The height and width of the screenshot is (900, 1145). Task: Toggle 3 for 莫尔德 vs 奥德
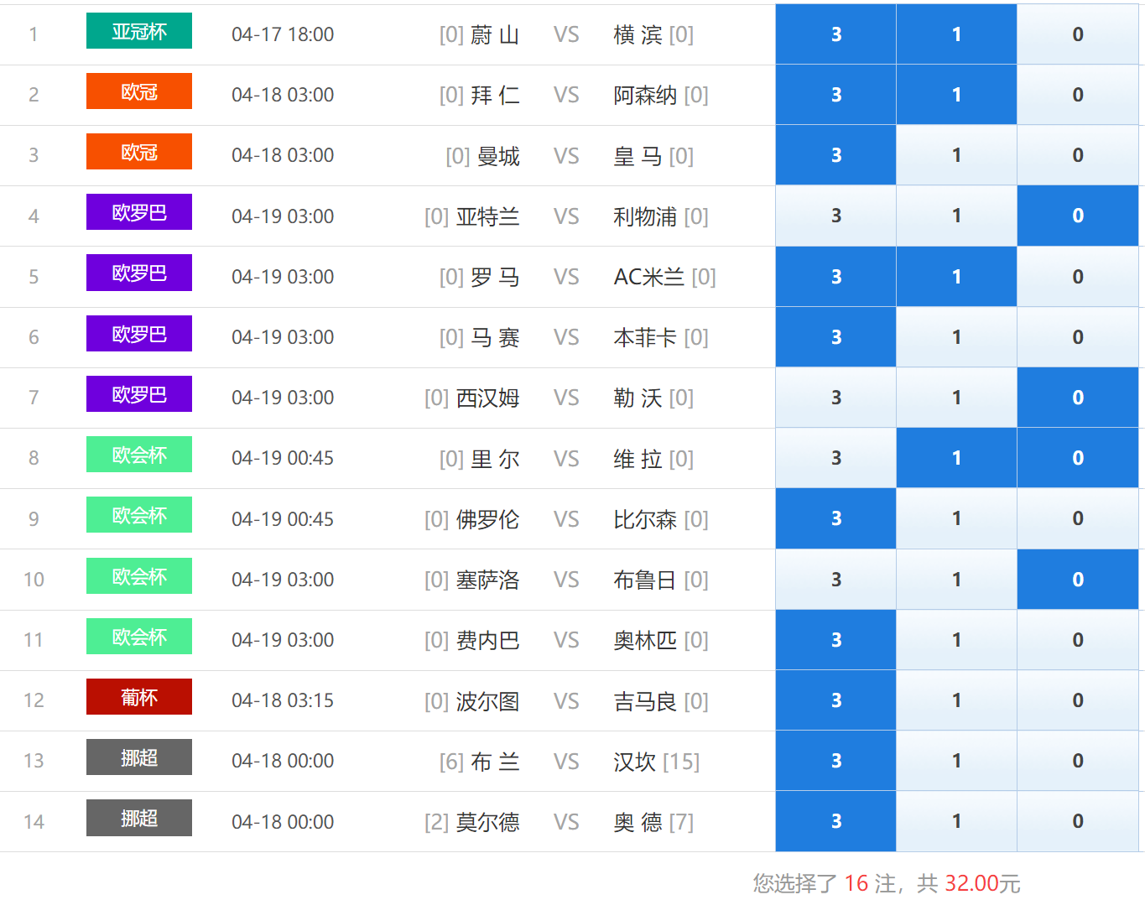[835, 821]
